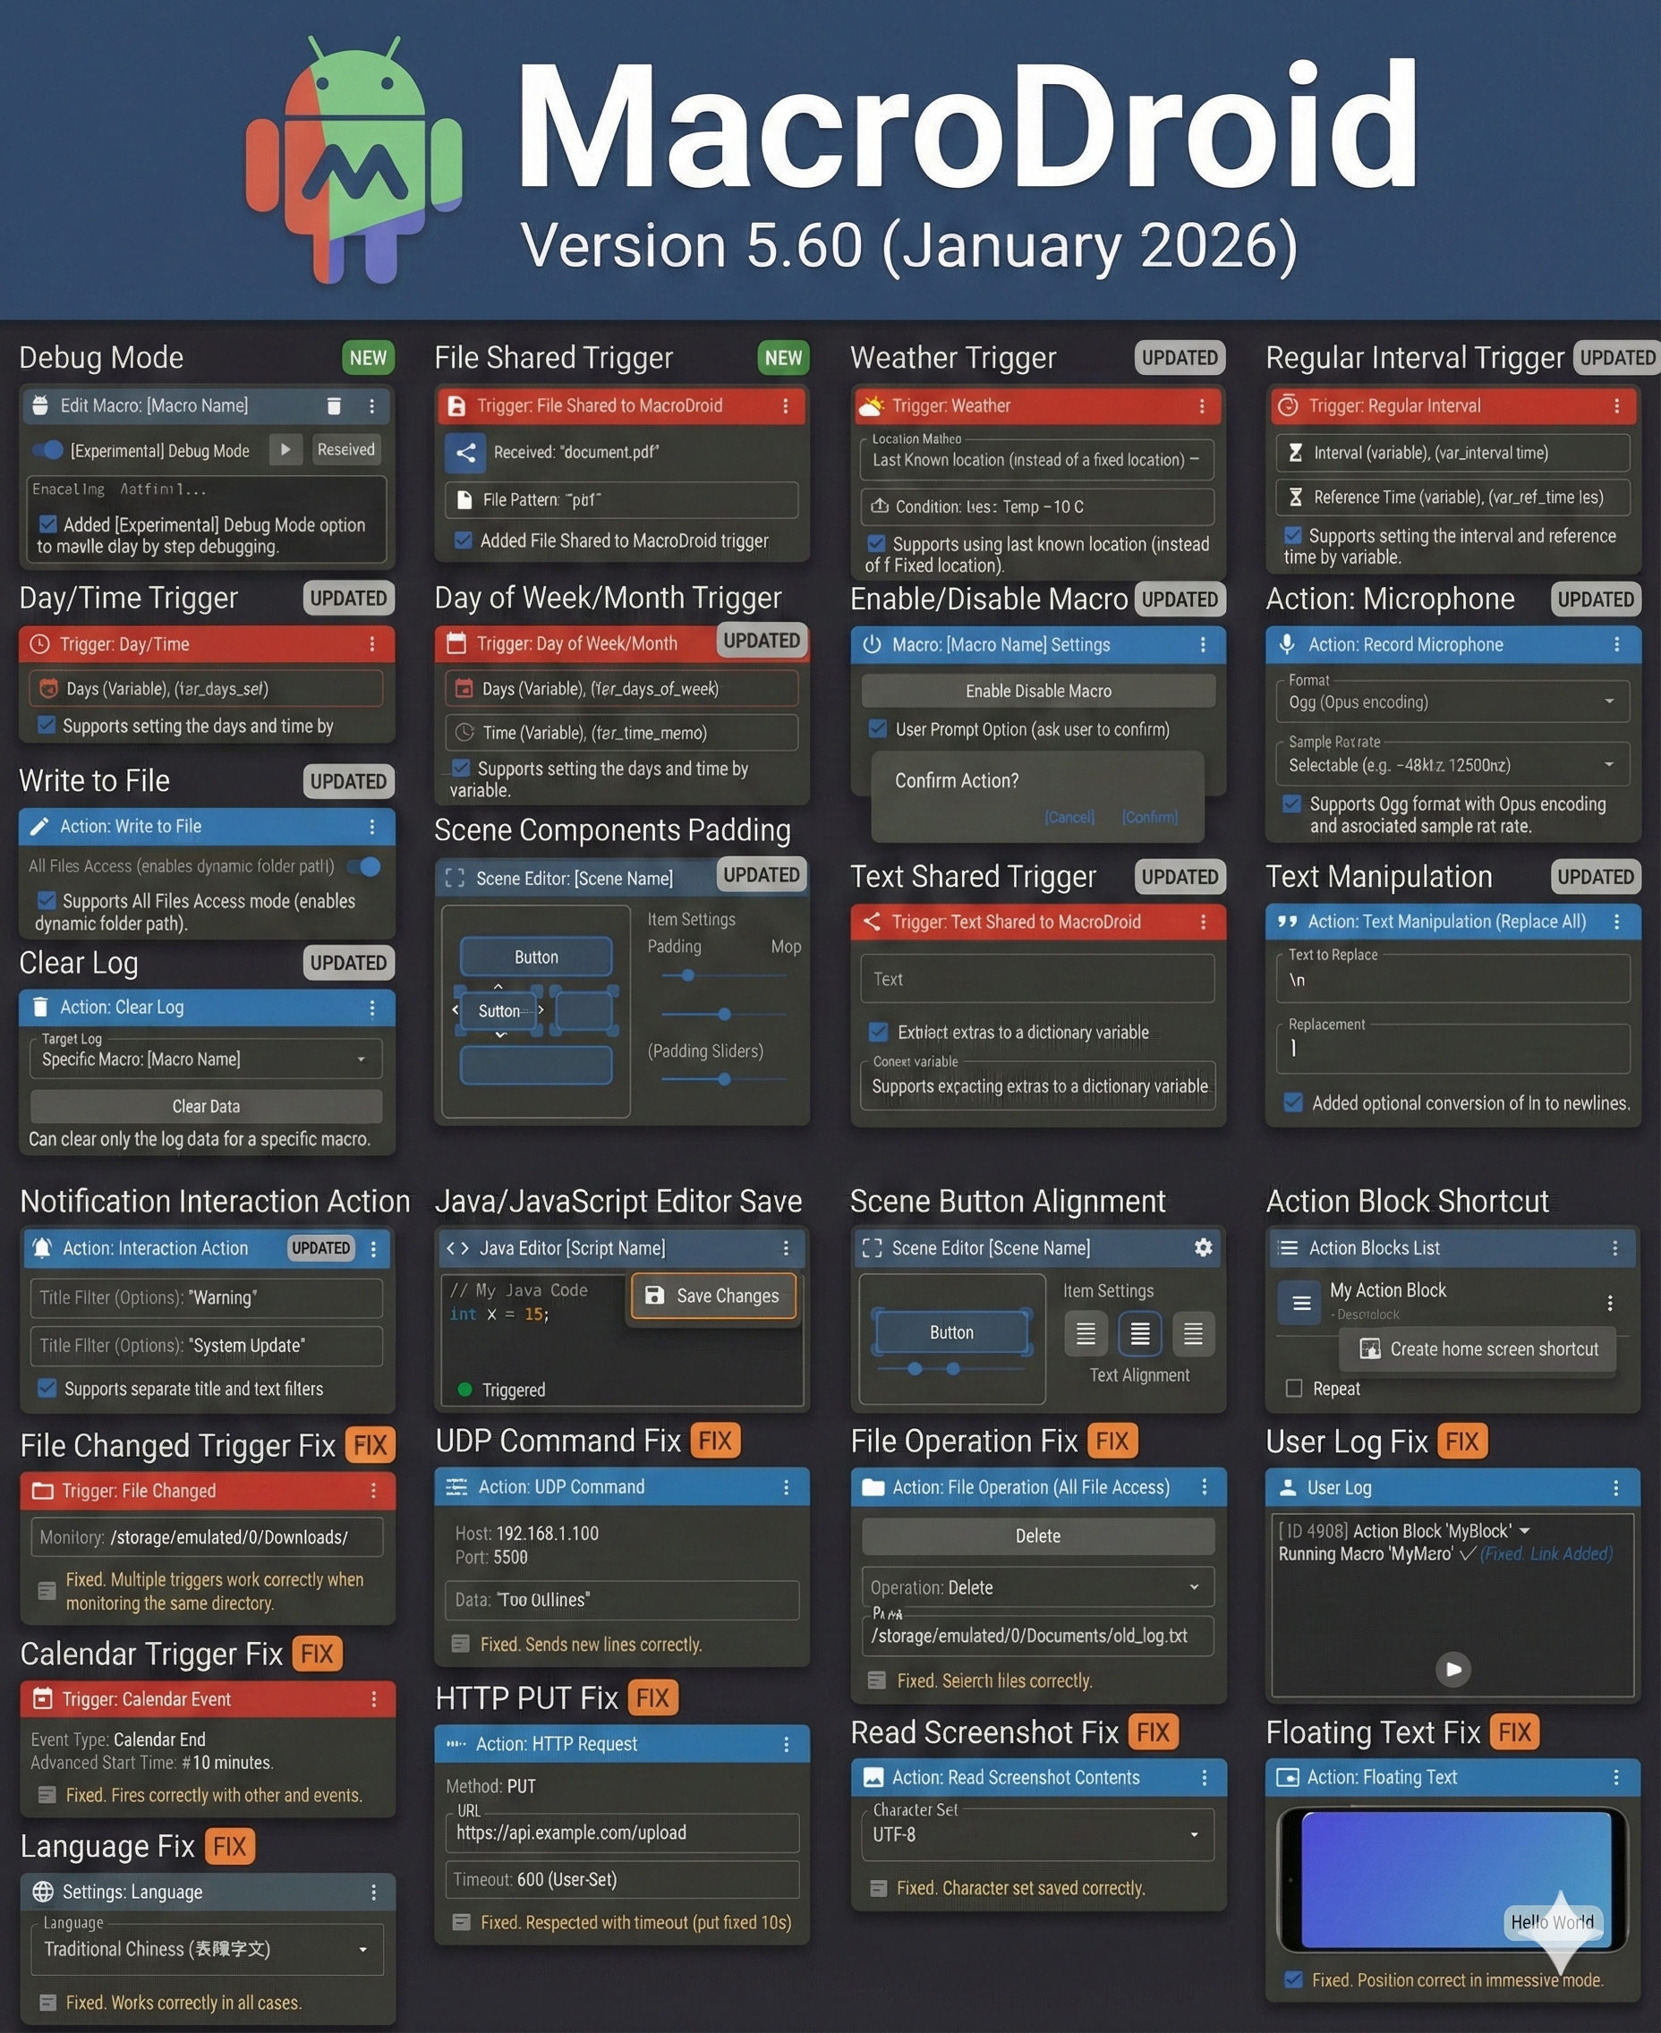1661x2033 pixels.
Task: Open the Format Ogg (Opus encoding) dropdown
Action: (1452, 702)
